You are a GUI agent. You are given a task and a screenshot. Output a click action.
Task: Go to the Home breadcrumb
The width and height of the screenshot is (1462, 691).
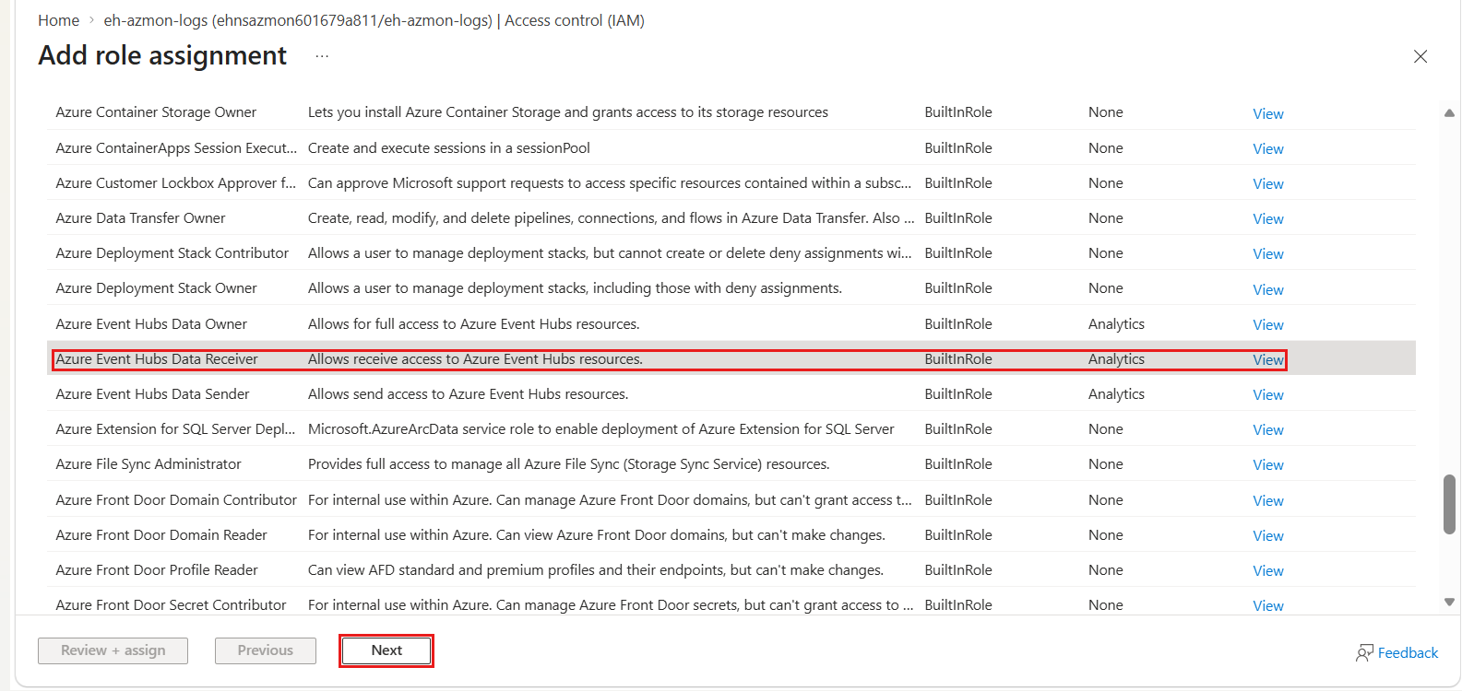pyautogui.click(x=58, y=20)
